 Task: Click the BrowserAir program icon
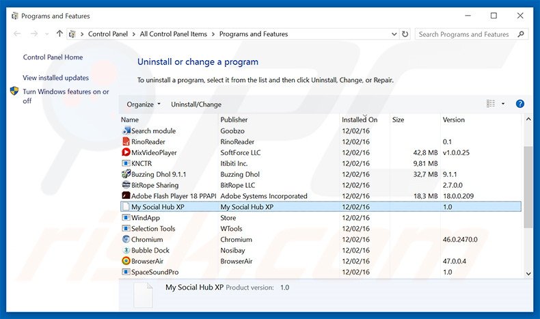(126, 261)
